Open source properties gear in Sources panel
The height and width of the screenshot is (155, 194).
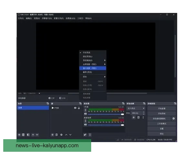(x=61, y=135)
